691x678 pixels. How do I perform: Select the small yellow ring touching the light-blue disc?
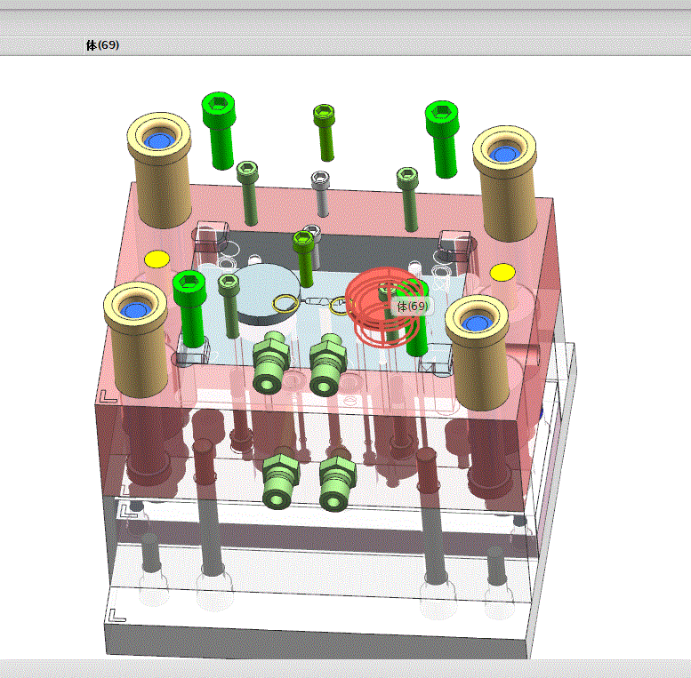[285, 303]
